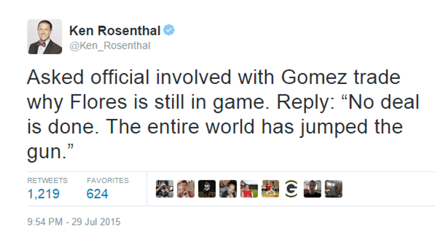Click the avatar of person holding a camera
The image size is (436, 227).
[x=165, y=189]
